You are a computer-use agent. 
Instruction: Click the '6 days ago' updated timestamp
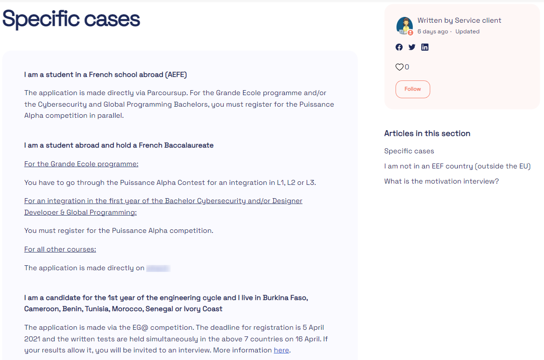tap(432, 32)
